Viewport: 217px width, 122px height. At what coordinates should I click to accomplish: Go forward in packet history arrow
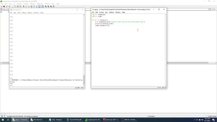[29, 6]
